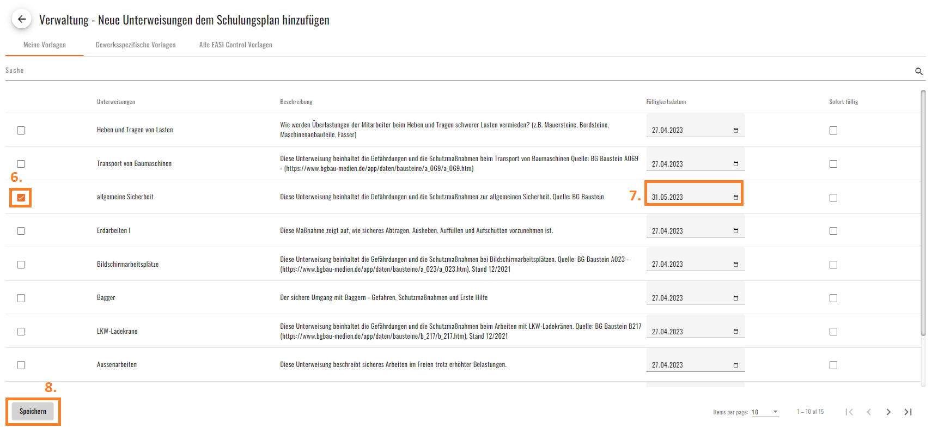Open calendar picker for LKW-Ladekrane date

coord(735,332)
